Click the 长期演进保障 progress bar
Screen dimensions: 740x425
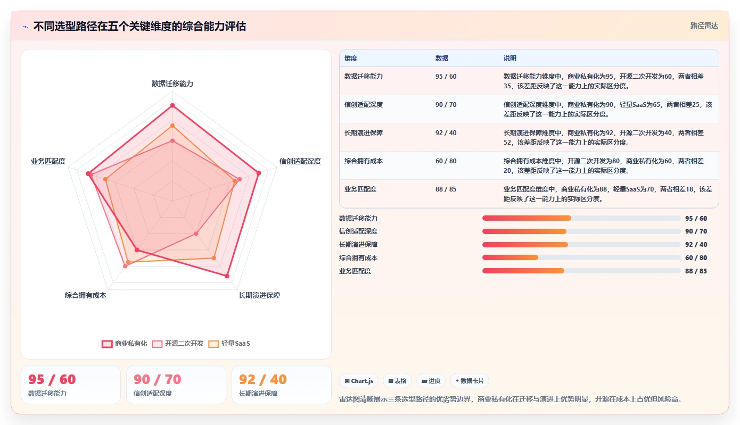581,245
